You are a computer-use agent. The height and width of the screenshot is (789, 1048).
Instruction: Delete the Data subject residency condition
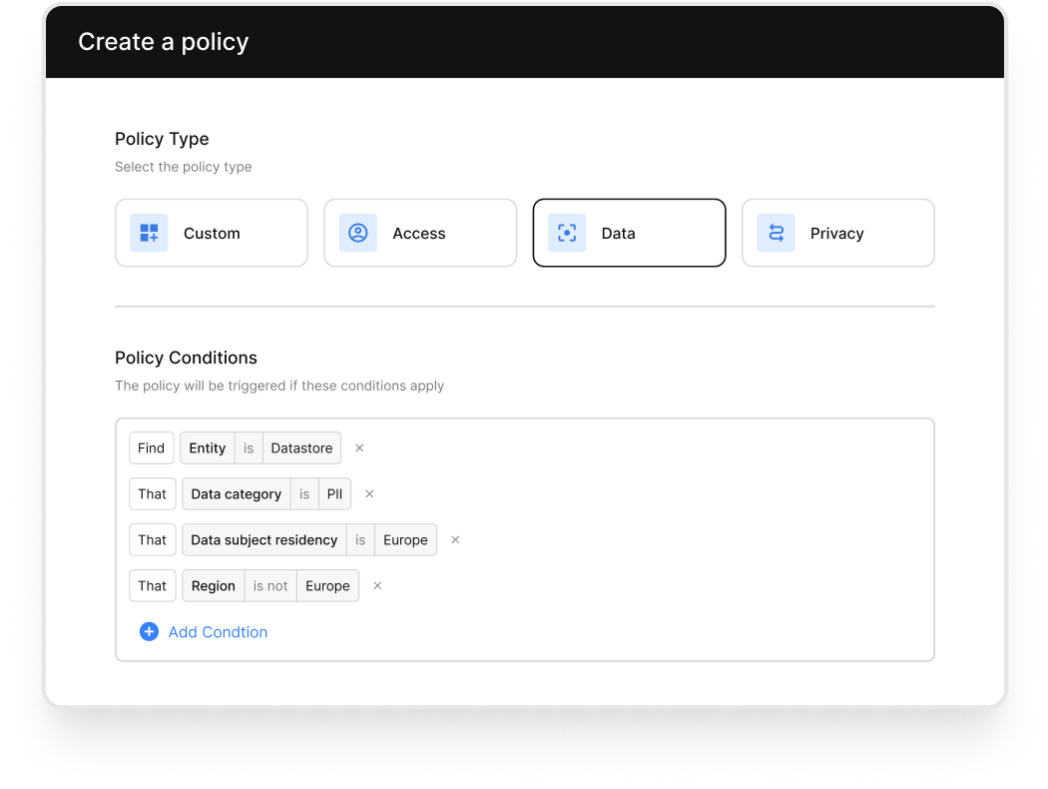click(455, 540)
